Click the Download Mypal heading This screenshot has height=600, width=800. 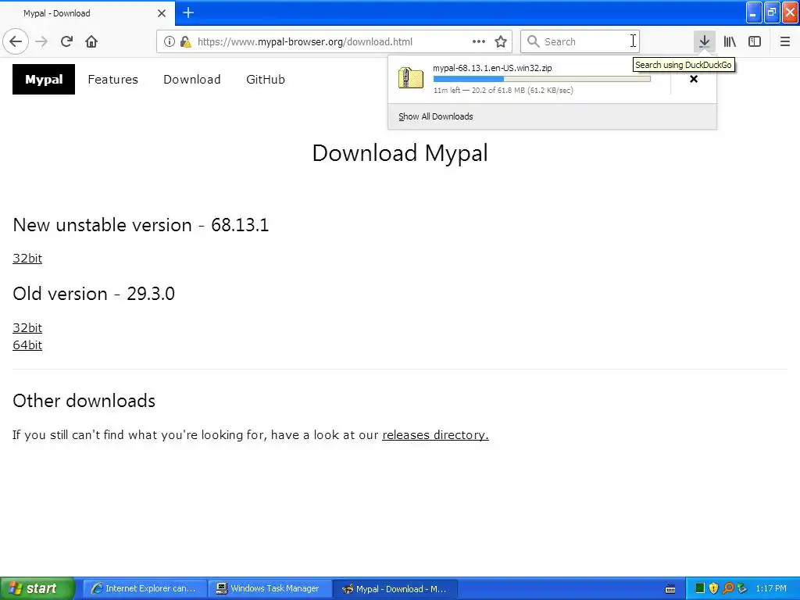coord(400,152)
